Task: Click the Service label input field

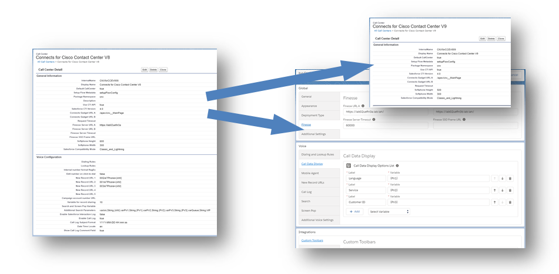Action: [x=366, y=190]
